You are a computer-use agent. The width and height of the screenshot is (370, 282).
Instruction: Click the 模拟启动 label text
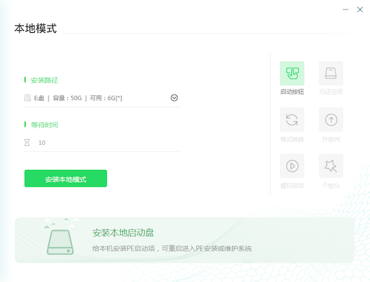click(x=292, y=185)
